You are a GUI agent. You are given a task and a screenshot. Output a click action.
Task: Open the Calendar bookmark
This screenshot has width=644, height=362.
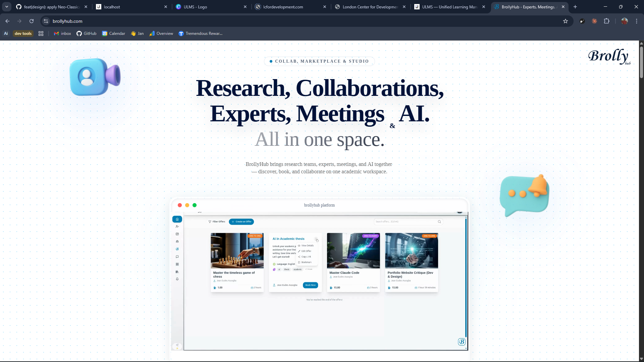click(x=114, y=34)
